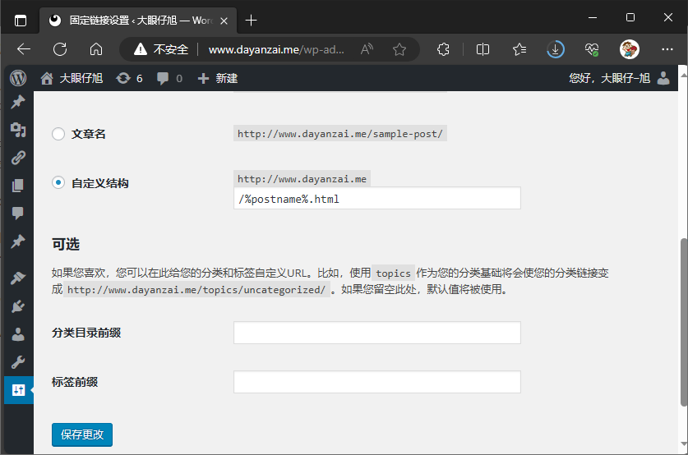Open the favorites list icon
The width and height of the screenshot is (688, 455).
[519, 49]
